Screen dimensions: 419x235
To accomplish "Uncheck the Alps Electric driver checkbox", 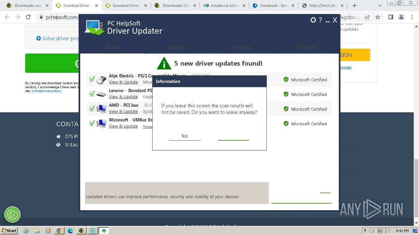I will [92, 79].
